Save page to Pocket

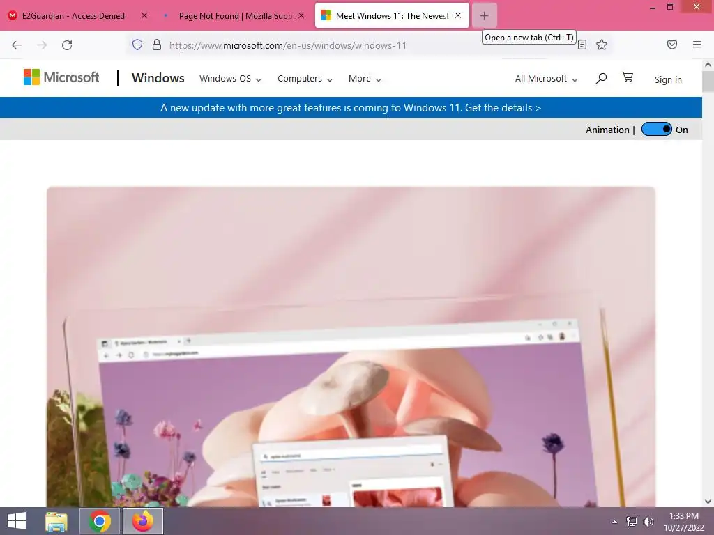[x=672, y=45]
